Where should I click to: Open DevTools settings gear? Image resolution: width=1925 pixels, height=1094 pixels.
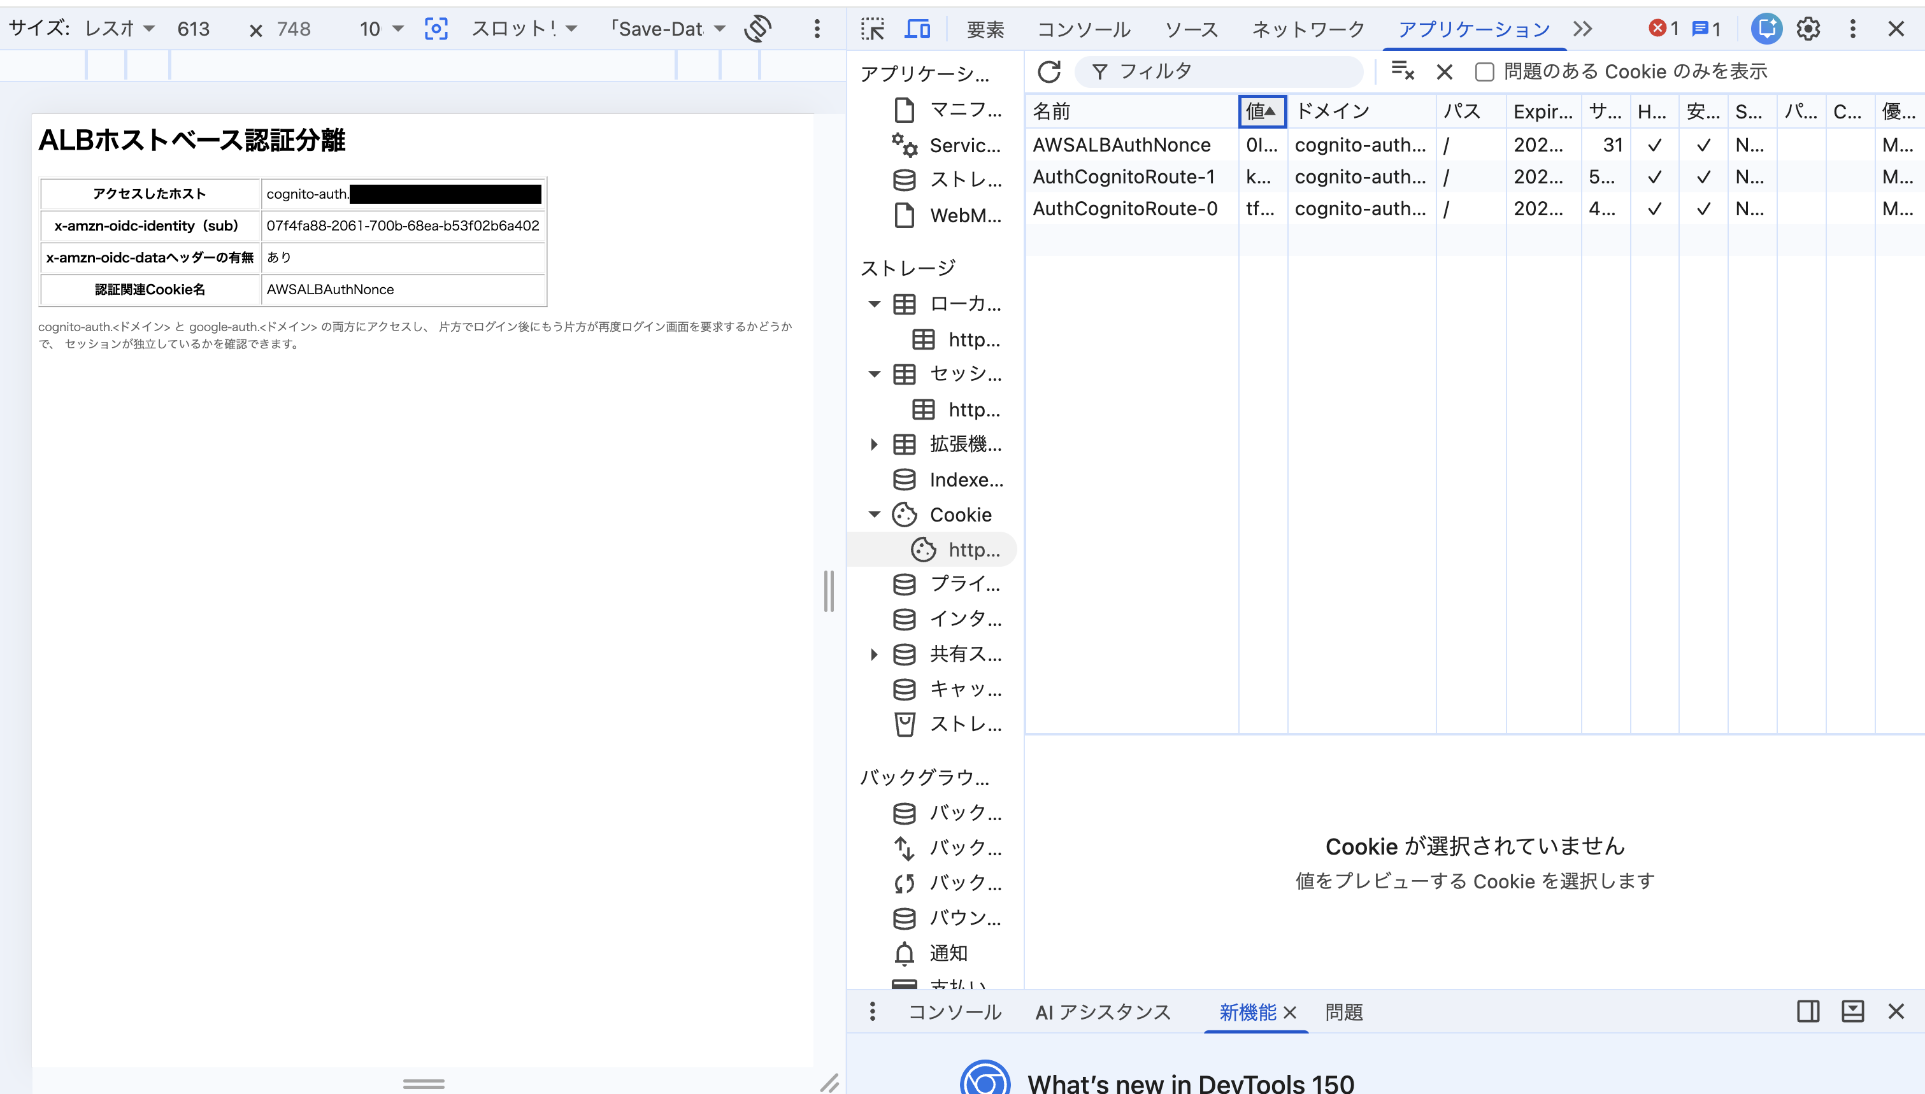1808,29
